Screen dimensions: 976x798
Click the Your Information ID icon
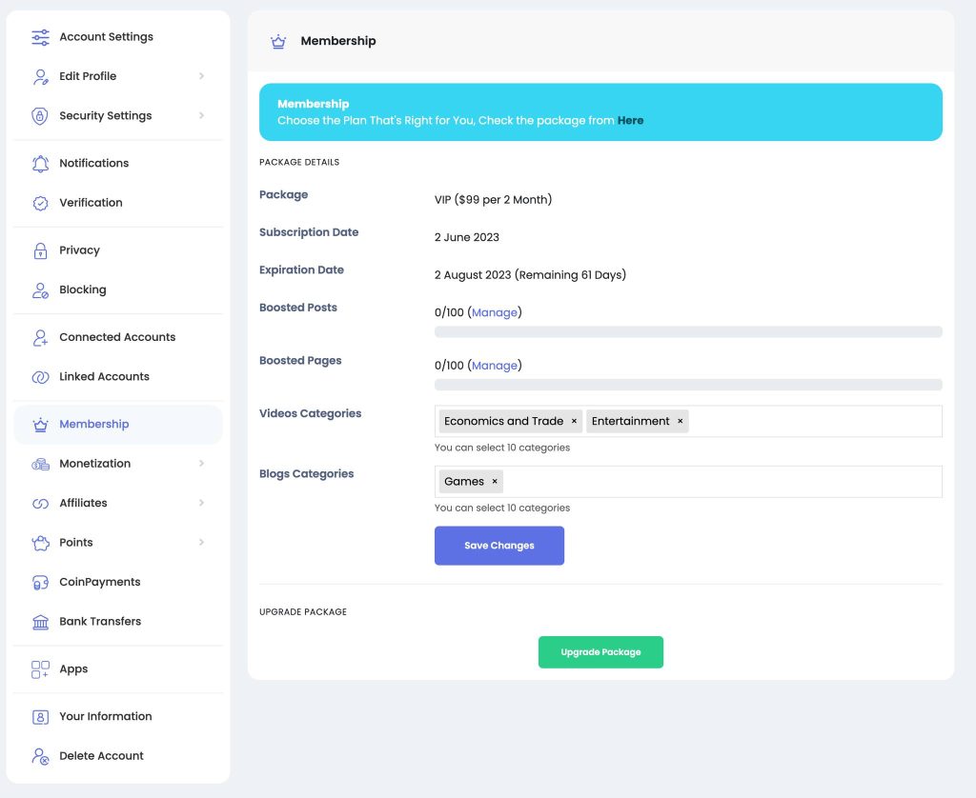[x=40, y=717]
